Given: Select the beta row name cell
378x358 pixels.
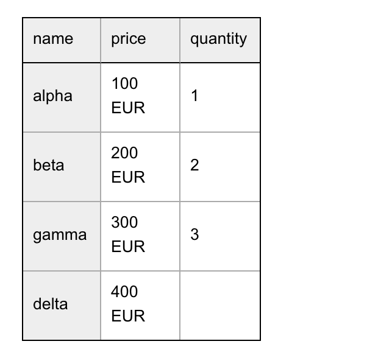Looking at the screenshot, I should tap(62, 167).
